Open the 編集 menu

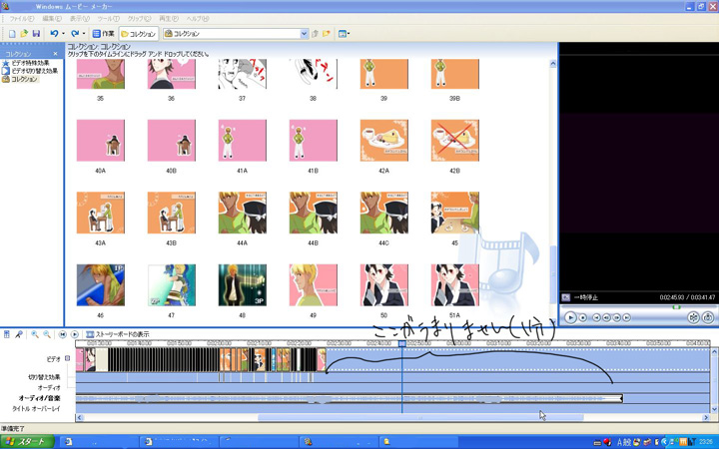[51, 19]
